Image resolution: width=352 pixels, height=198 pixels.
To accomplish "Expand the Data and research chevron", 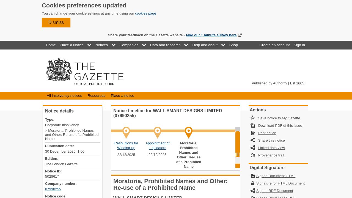I will click(x=186, y=45).
